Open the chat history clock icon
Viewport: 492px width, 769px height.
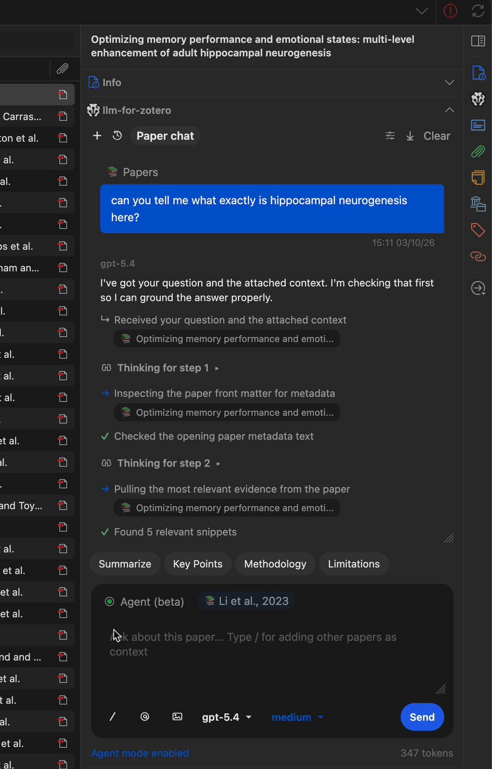point(117,135)
